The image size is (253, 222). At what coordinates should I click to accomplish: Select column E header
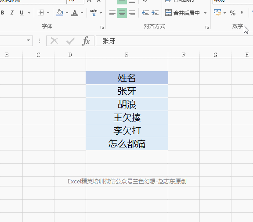click(127, 55)
